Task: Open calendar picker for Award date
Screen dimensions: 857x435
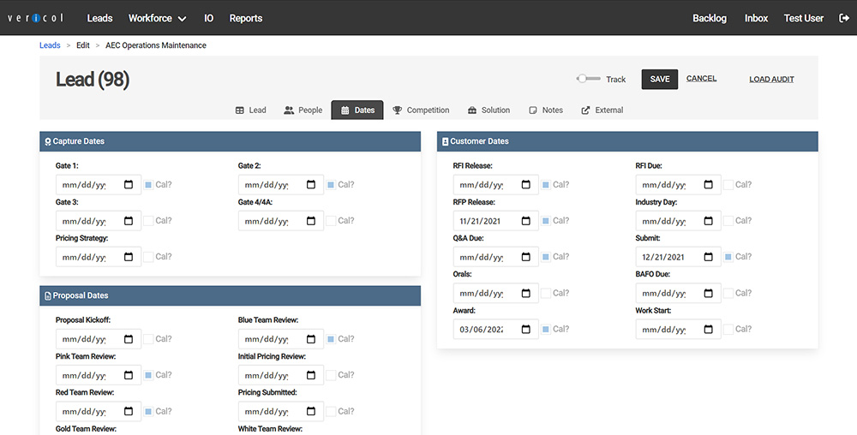Action: click(x=526, y=329)
